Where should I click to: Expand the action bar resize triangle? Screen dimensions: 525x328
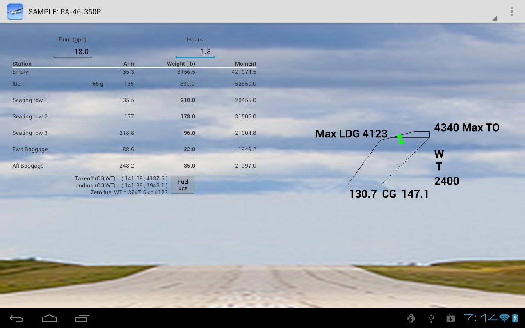tap(495, 18)
